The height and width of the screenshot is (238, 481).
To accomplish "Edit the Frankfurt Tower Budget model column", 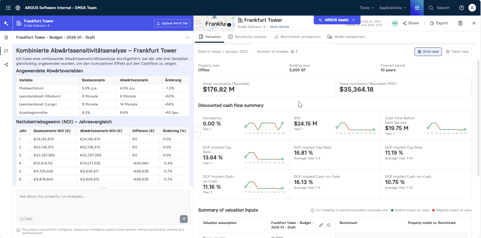I will coord(321,225).
